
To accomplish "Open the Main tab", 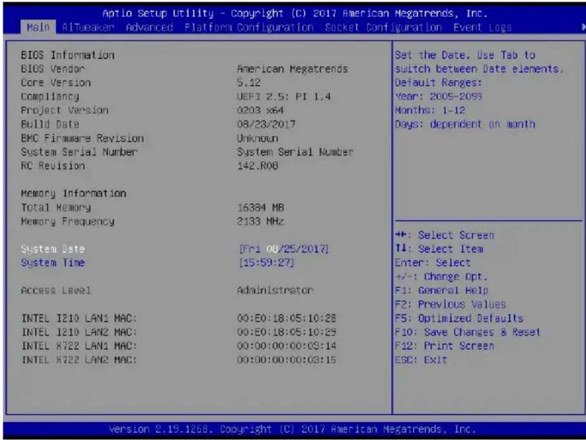I will 38,28.
